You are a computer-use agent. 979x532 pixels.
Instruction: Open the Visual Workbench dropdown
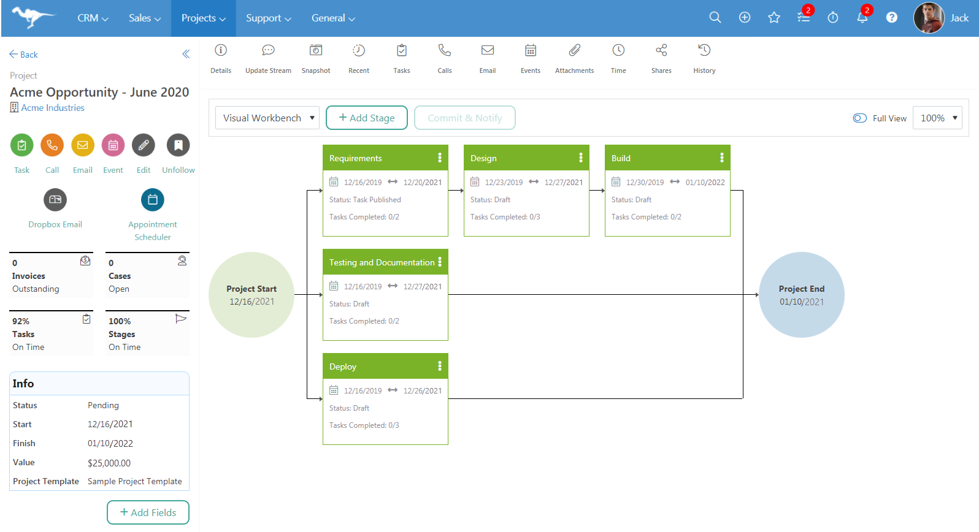268,118
